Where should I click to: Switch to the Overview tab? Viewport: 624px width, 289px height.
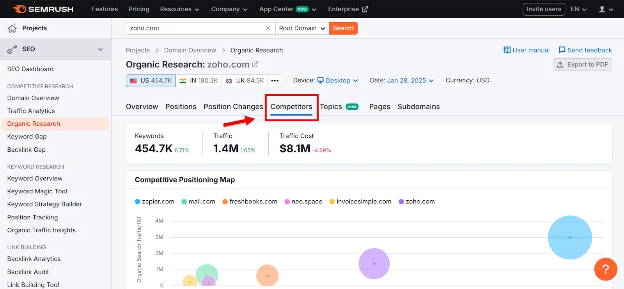142,107
